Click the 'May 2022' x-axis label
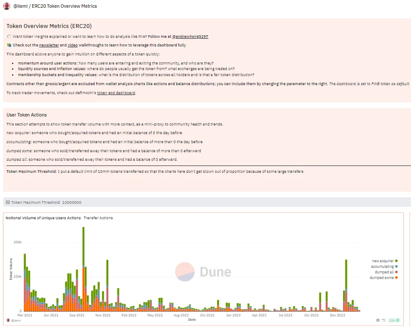 pyautogui.click(x=155, y=315)
